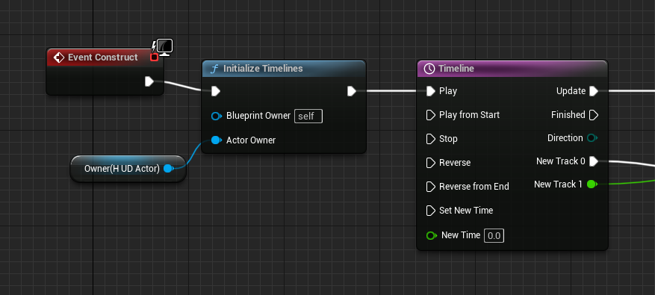The width and height of the screenshot is (655, 295).
Task: Click the Event Construct diamond icon
Action: coord(59,58)
